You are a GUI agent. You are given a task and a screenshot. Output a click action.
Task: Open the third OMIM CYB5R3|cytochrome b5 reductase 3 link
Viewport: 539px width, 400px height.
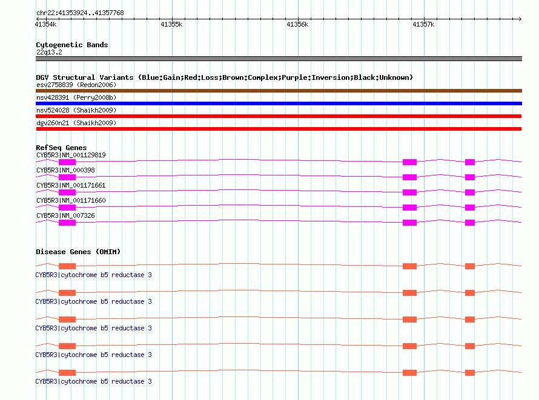point(93,328)
